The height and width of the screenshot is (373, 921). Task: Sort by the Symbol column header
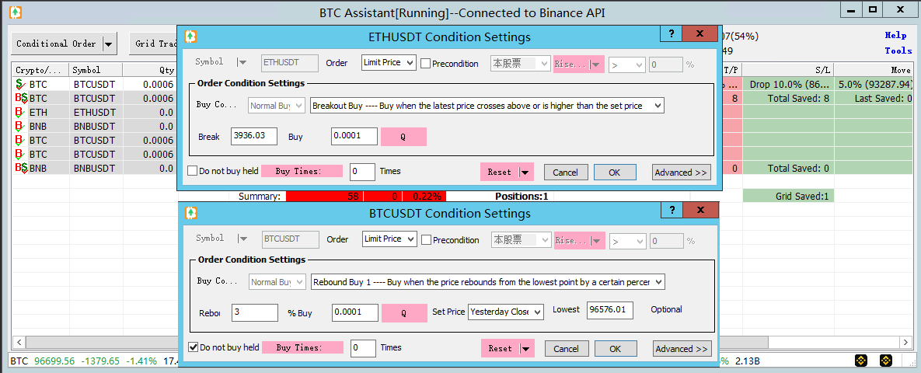96,70
